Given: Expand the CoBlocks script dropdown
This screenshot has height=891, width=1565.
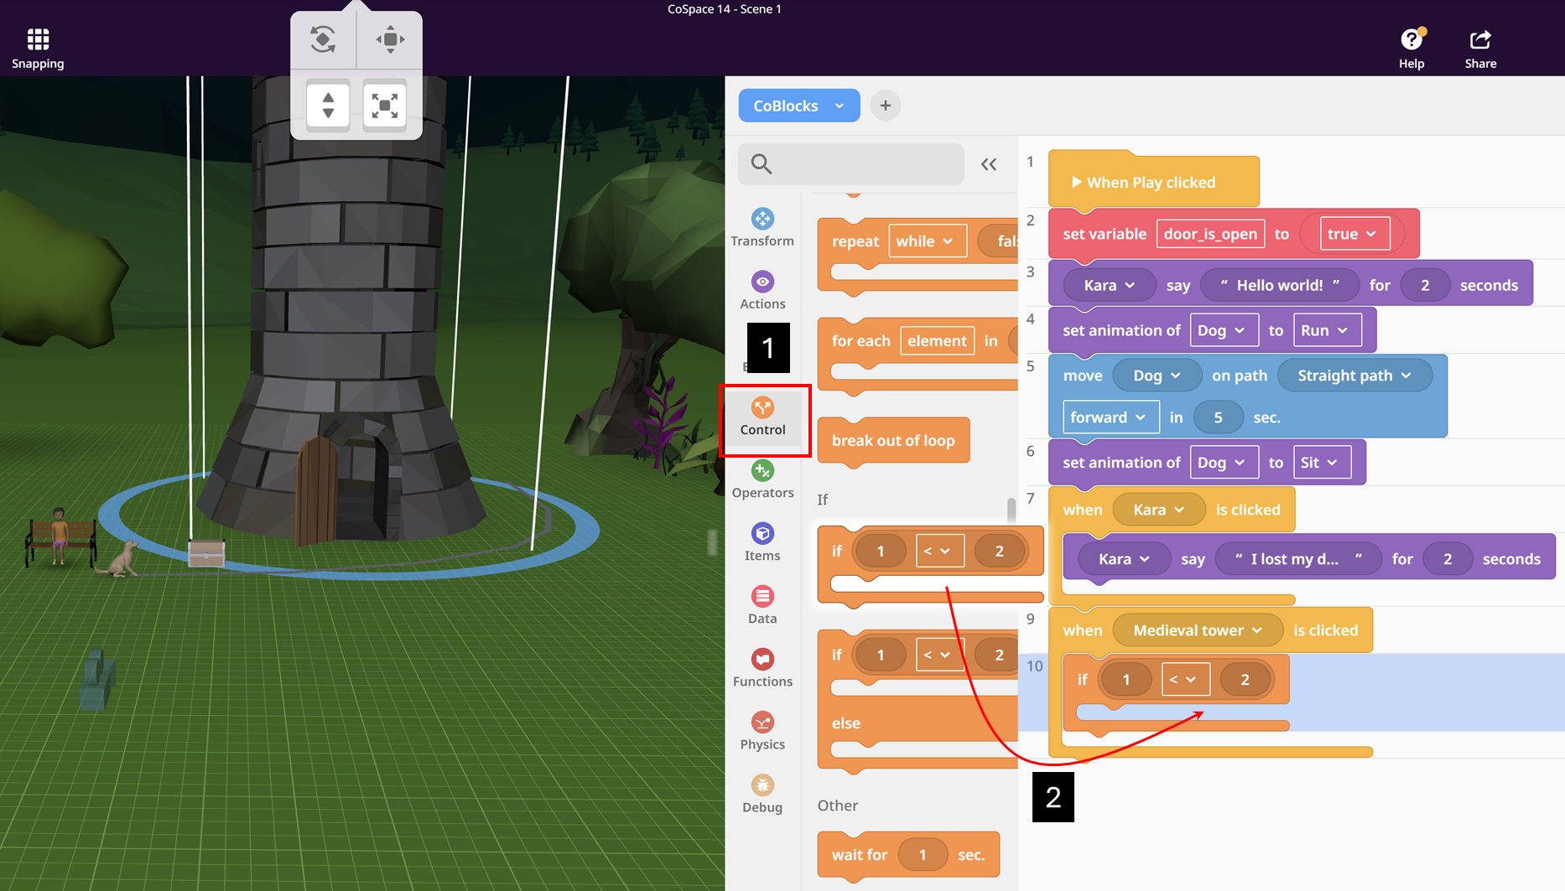Looking at the screenshot, I should (798, 106).
